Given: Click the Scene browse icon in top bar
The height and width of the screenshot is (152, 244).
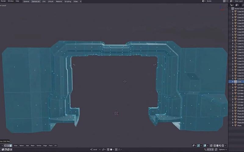Looking at the screenshot, I should [203, 1].
